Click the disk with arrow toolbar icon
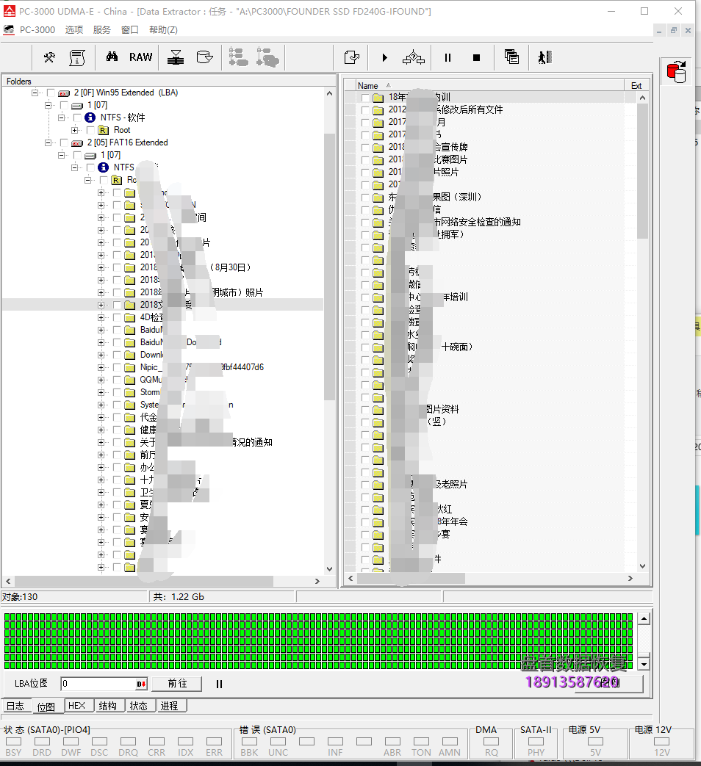 [205, 57]
